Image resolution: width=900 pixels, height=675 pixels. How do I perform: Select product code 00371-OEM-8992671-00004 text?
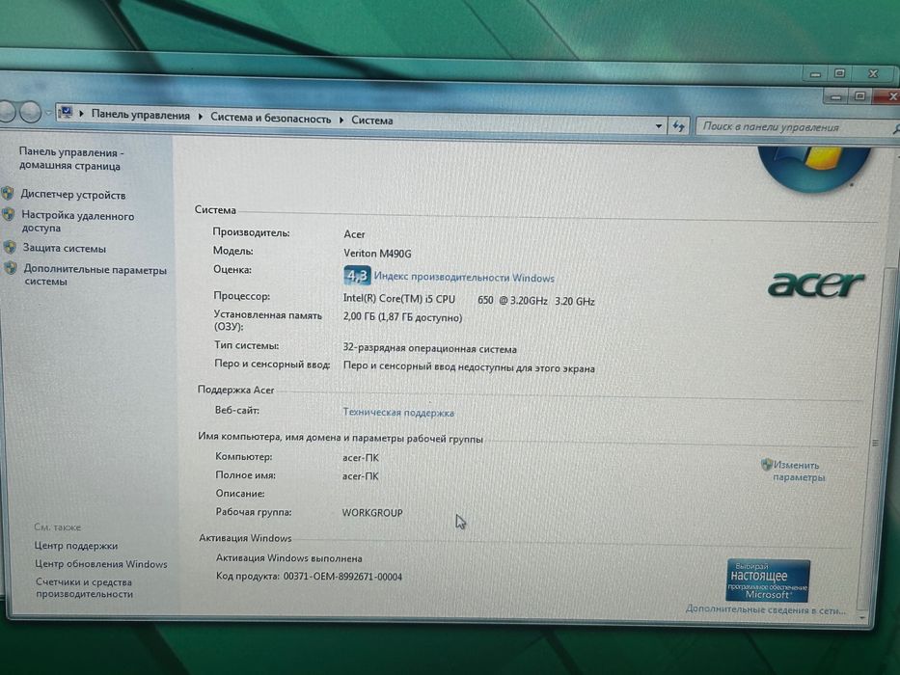tap(342, 577)
